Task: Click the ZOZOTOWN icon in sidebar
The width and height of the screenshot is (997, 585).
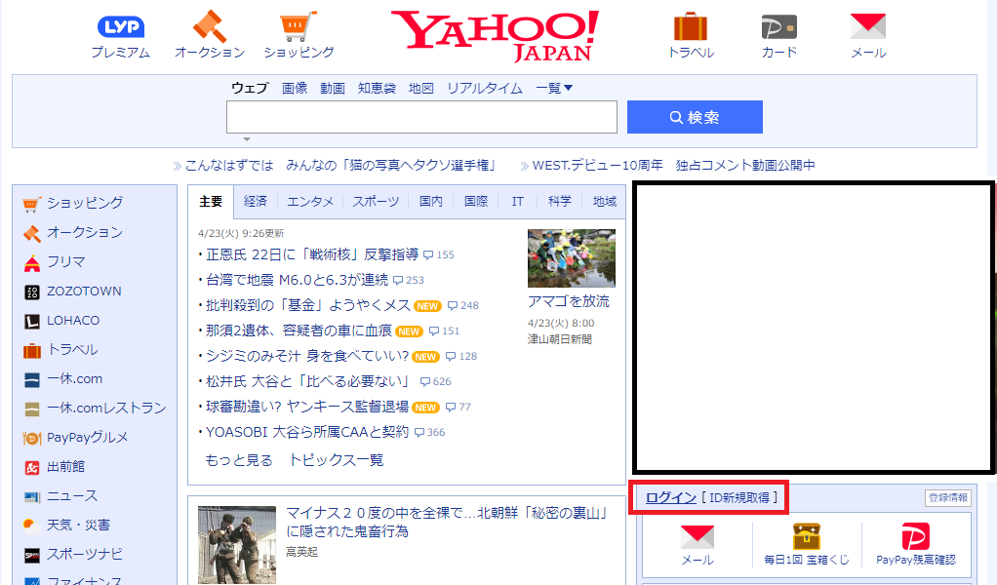Action: pos(32,292)
